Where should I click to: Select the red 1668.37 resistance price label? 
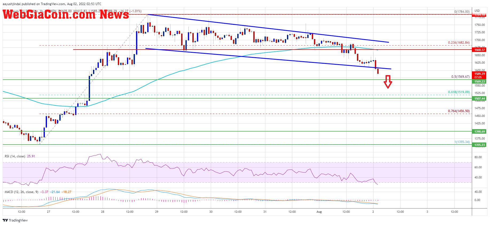click(480, 50)
